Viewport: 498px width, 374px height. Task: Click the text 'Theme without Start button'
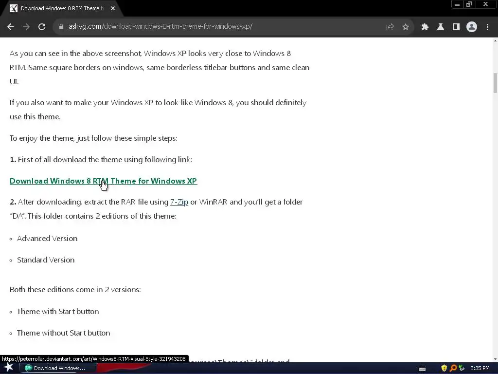click(64, 333)
